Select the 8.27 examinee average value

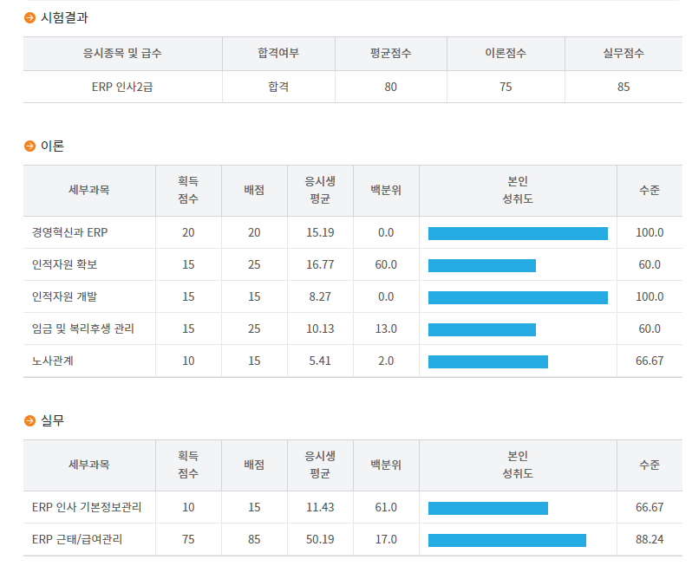coord(320,296)
